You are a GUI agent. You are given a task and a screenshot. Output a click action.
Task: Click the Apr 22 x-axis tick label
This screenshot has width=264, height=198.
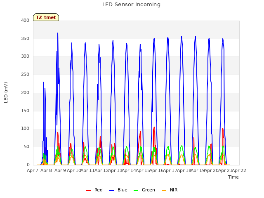239,170
